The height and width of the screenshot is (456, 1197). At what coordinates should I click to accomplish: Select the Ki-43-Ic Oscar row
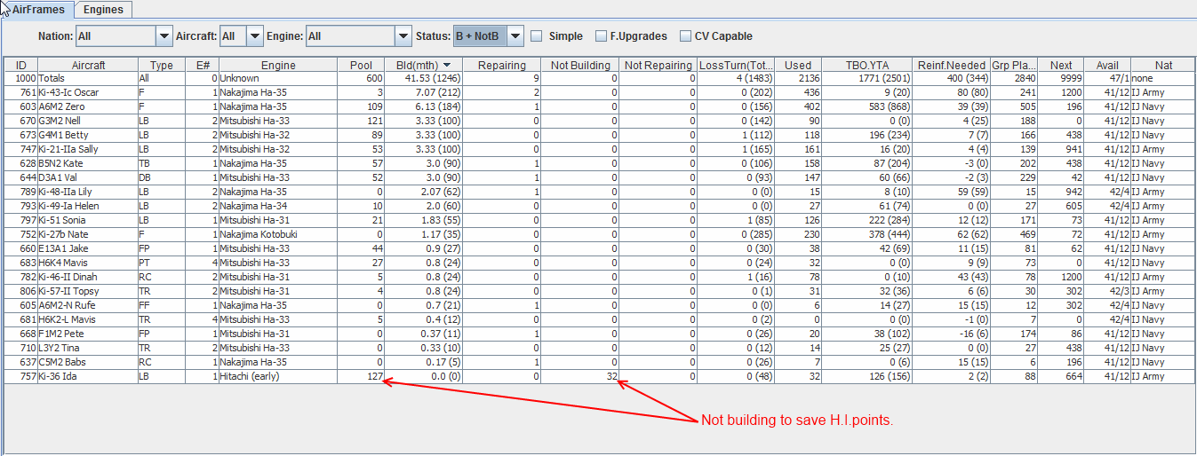(600, 93)
